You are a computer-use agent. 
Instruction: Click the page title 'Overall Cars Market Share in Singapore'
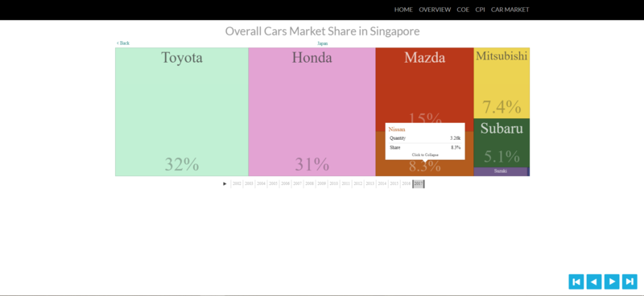323,31
